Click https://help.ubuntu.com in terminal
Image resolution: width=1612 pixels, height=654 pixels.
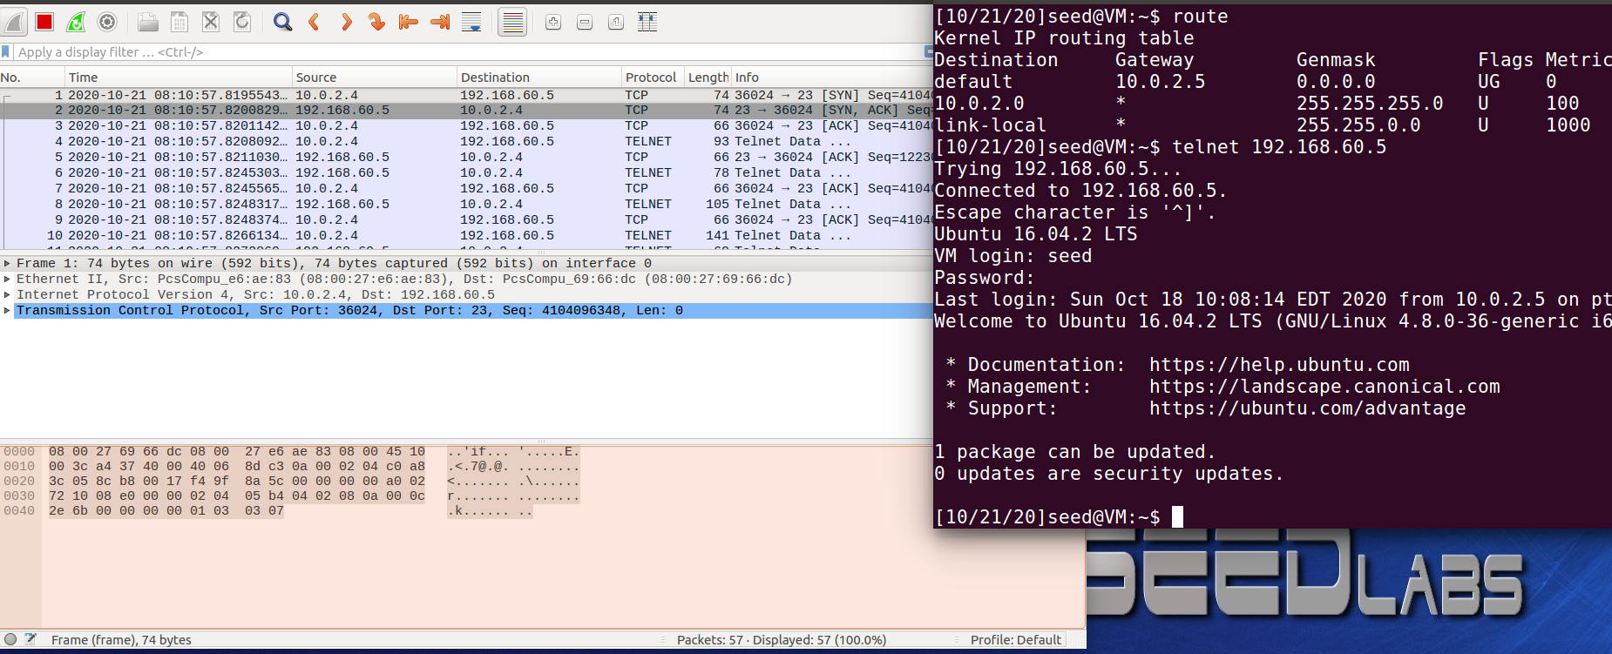1279,365
